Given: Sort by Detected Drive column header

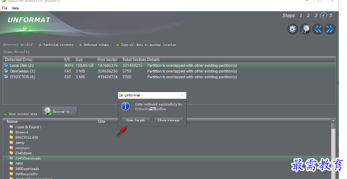Looking at the screenshot, I should (18, 59).
